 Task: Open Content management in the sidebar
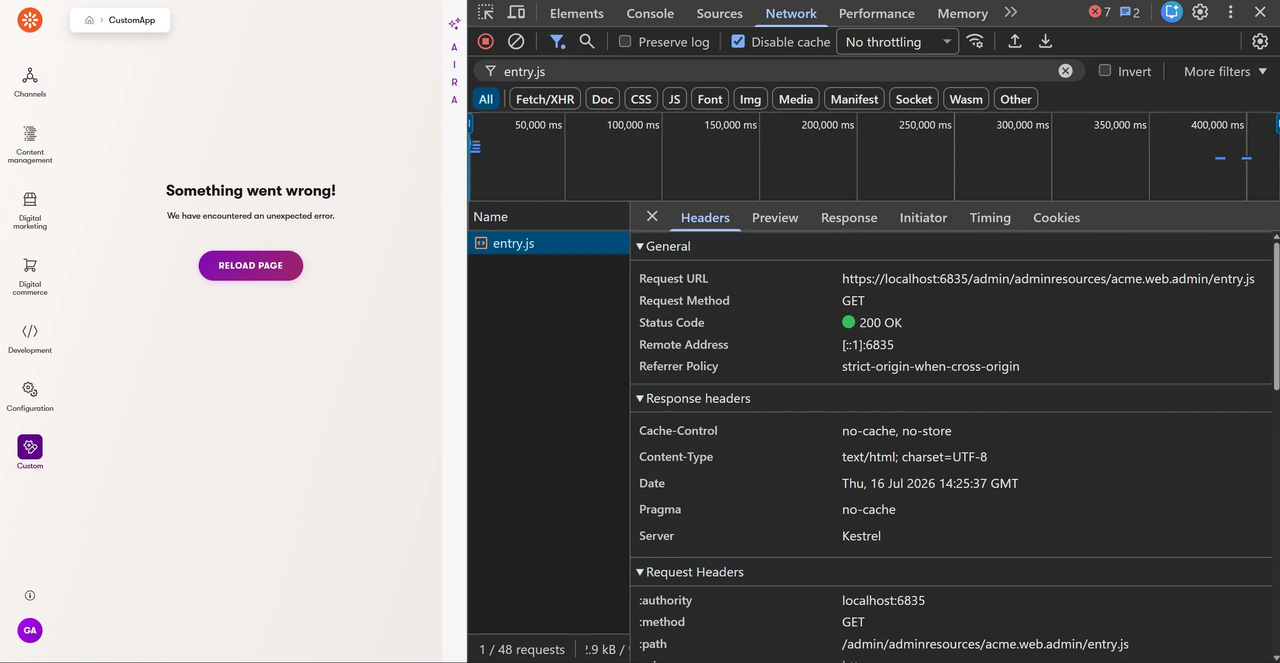pyautogui.click(x=30, y=144)
